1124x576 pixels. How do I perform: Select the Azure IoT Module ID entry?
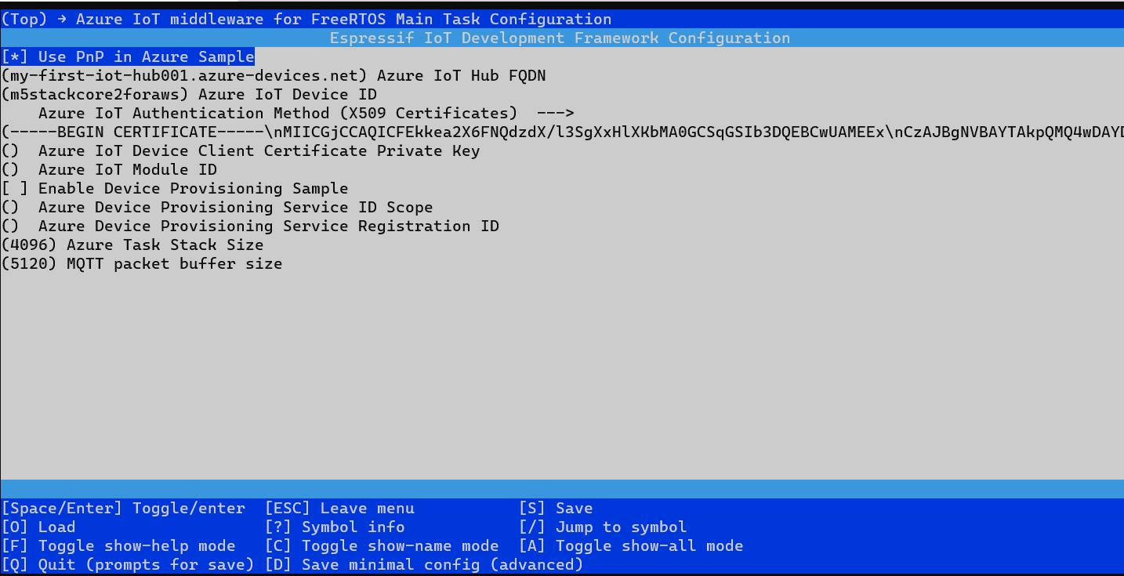click(x=109, y=169)
